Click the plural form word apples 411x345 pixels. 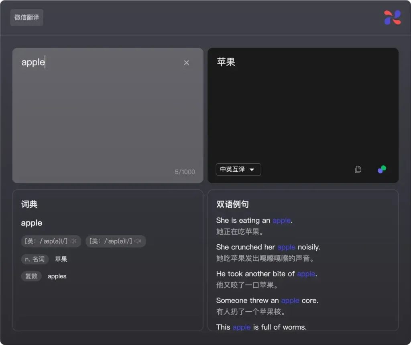57,276
